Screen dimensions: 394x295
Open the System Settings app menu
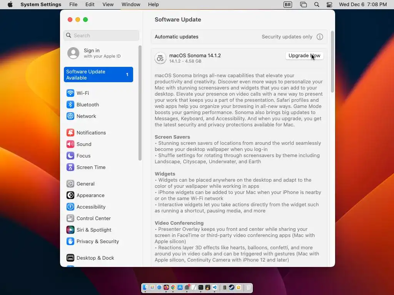point(41,5)
